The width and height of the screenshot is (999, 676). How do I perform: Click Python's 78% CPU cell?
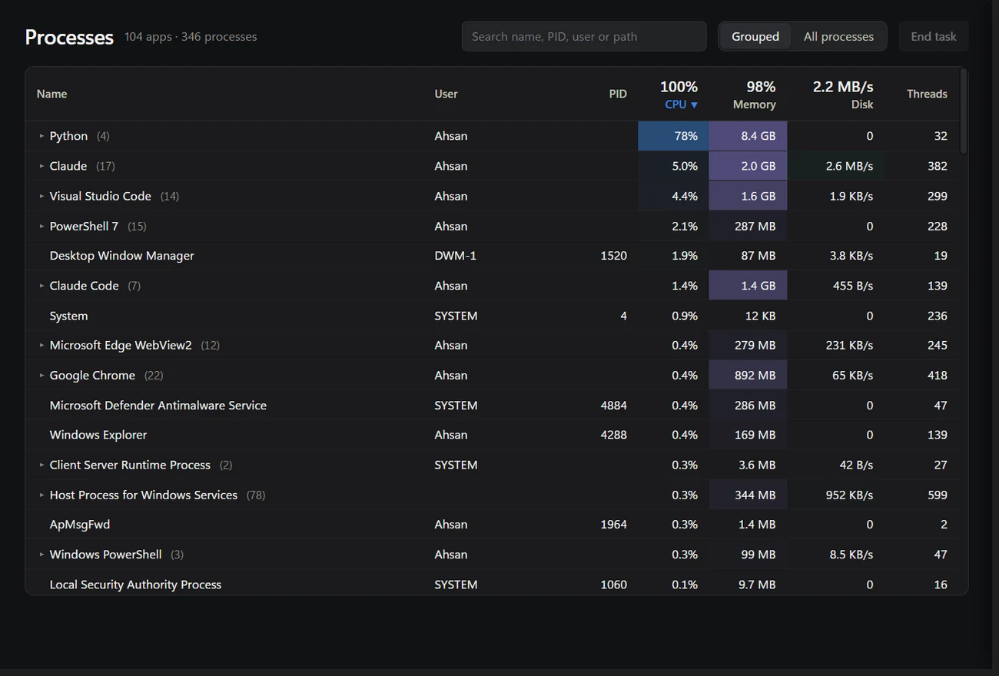point(673,136)
